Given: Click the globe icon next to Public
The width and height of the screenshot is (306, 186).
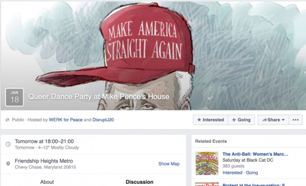Looking at the screenshot, I should click(x=7, y=120).
